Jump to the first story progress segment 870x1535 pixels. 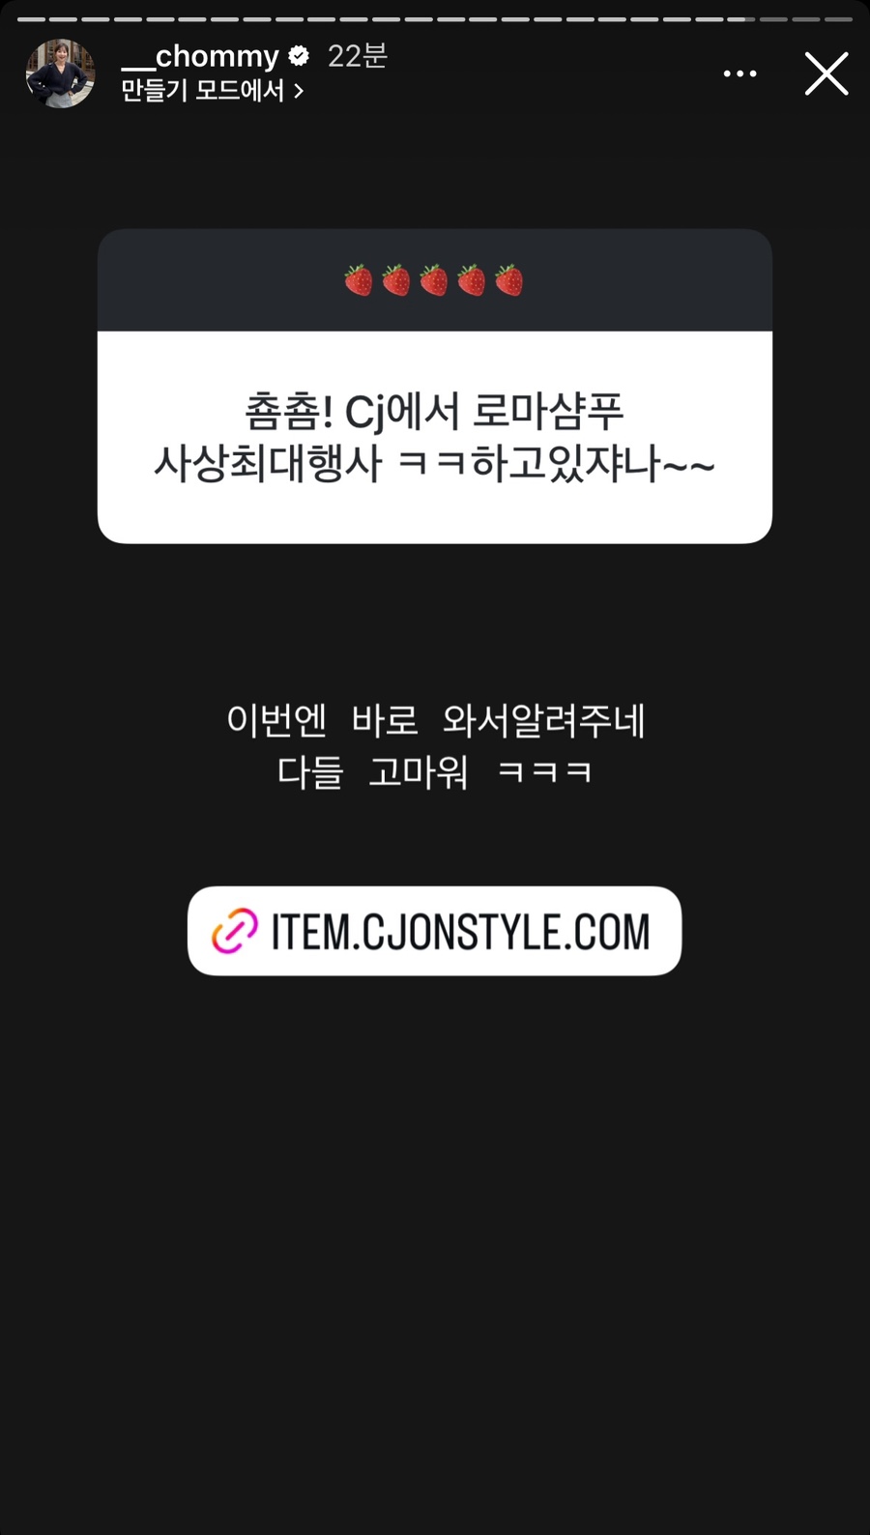(x=31, y=19)
